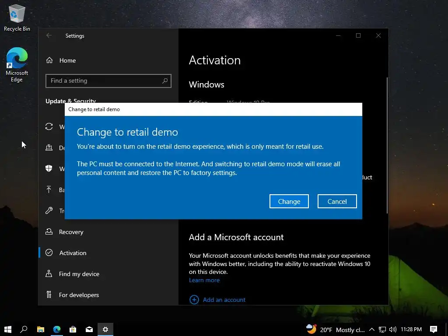
Task: Select the Backup arrow icon
Action: click(49, 189)
